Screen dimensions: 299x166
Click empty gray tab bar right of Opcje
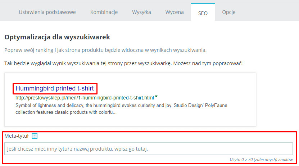click(x=267, y=11)
